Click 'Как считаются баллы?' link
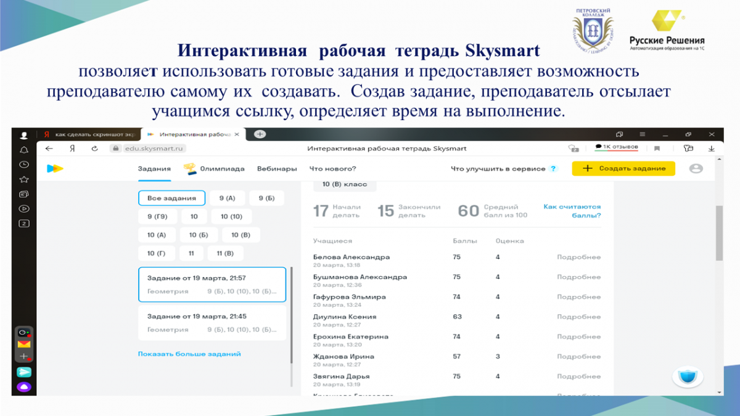This screenshot has height=416, width=740. pos(572,211)
